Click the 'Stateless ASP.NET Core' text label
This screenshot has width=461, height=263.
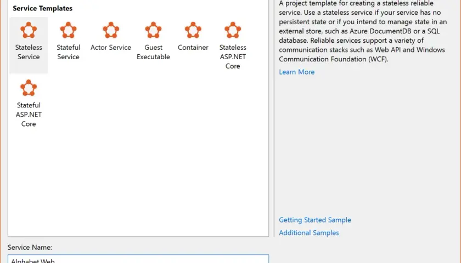coord(233,56)
